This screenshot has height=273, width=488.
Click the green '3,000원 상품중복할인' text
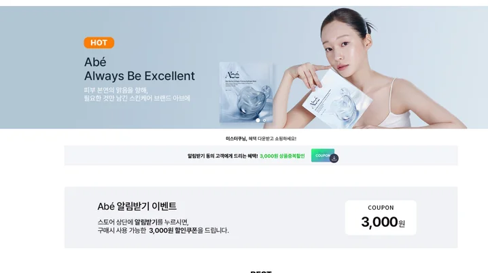[x=282, y=156]
